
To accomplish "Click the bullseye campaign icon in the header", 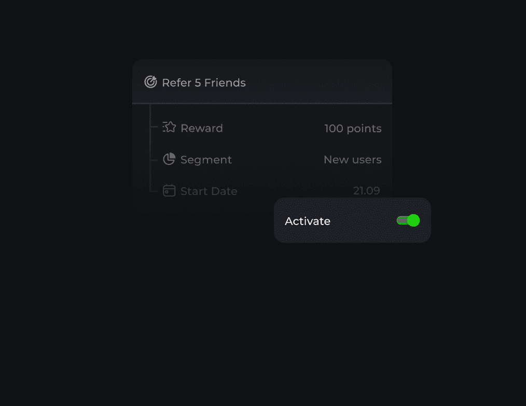I will (150, 81).
